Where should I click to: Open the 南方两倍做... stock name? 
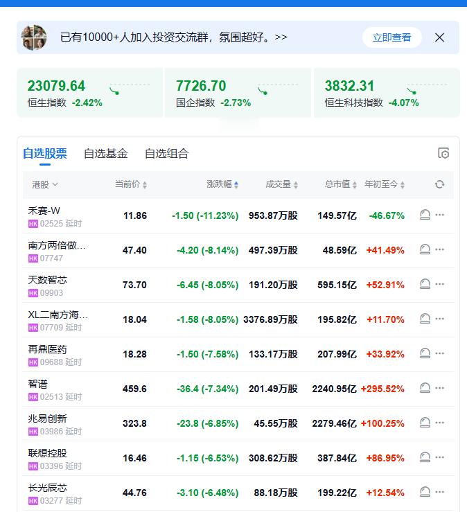point(57,245)
